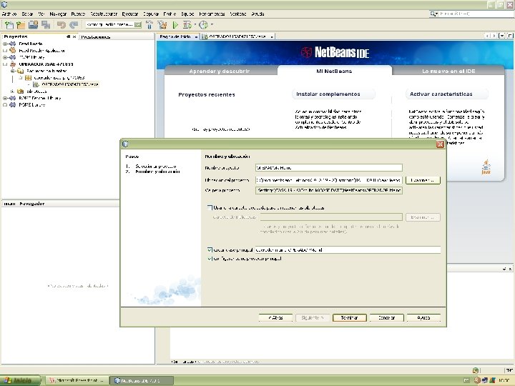
Task: Click the Redo toolbar icon
Action: pos(74,25)
